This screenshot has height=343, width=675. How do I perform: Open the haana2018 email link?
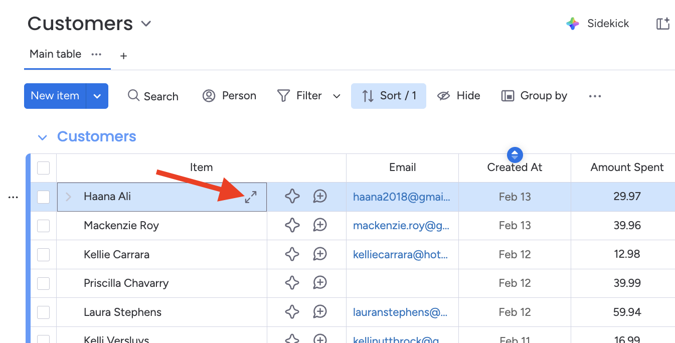coord(401,197)
